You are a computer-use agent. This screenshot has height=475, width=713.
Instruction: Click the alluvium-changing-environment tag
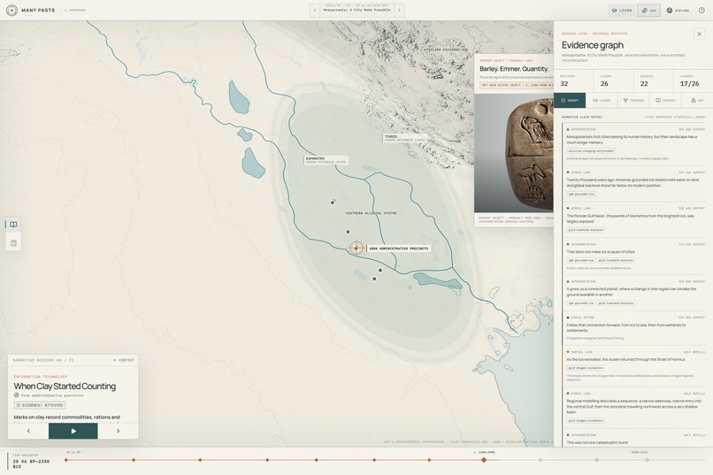click(x=591, y=151)
